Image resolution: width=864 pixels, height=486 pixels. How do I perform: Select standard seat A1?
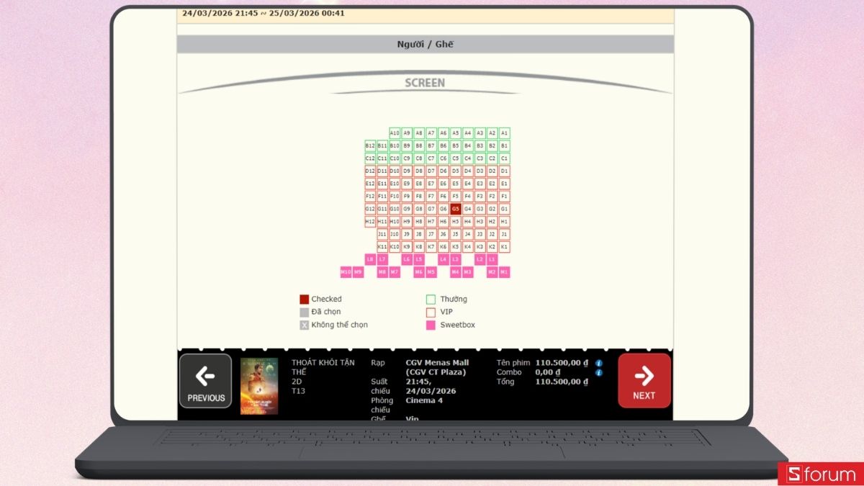pos(505,133)
